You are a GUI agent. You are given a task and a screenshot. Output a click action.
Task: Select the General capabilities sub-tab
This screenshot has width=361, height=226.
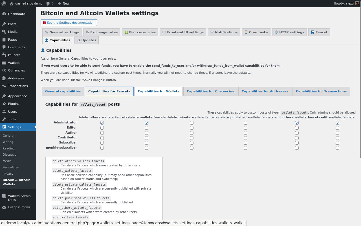[63, 91]
